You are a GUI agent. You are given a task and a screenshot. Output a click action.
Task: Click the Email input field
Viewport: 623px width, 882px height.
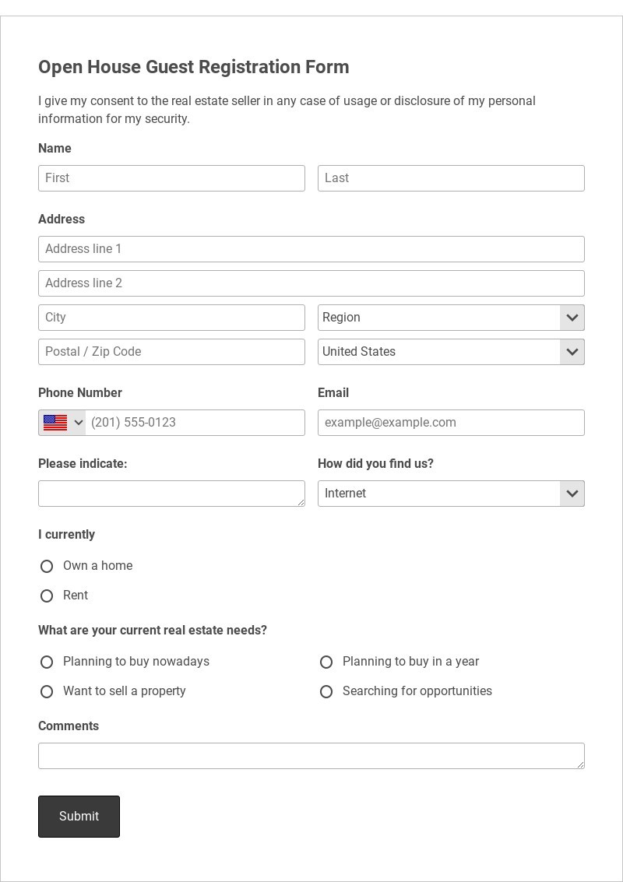[x=451, y=423]
